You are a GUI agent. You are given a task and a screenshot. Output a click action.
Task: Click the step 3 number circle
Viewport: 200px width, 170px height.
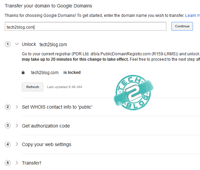8,125
